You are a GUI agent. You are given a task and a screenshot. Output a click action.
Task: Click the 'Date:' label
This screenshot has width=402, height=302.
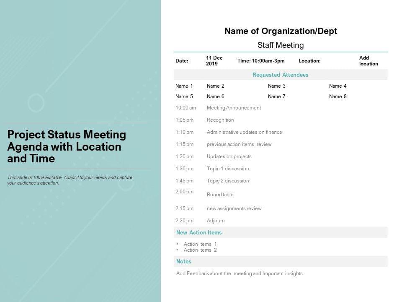click(182, 61)
